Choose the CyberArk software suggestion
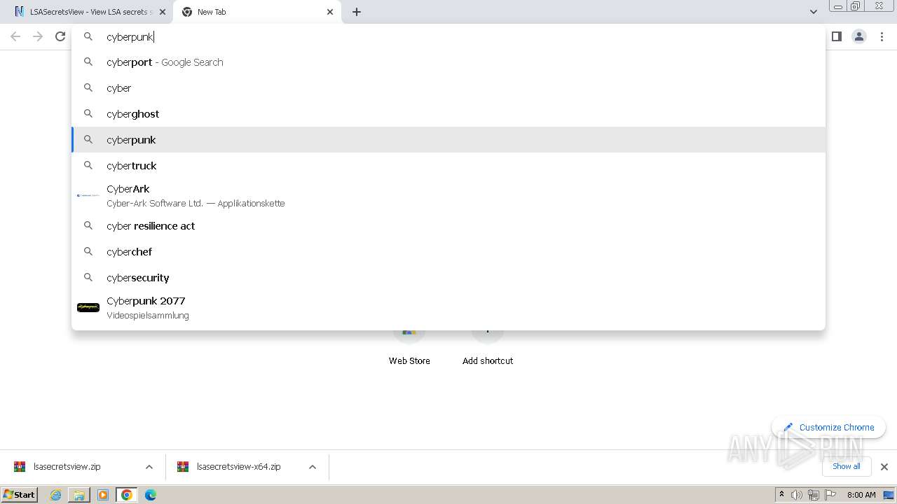Screen dimensions: 897x504 pyautogui.click(x=448, y=196)
